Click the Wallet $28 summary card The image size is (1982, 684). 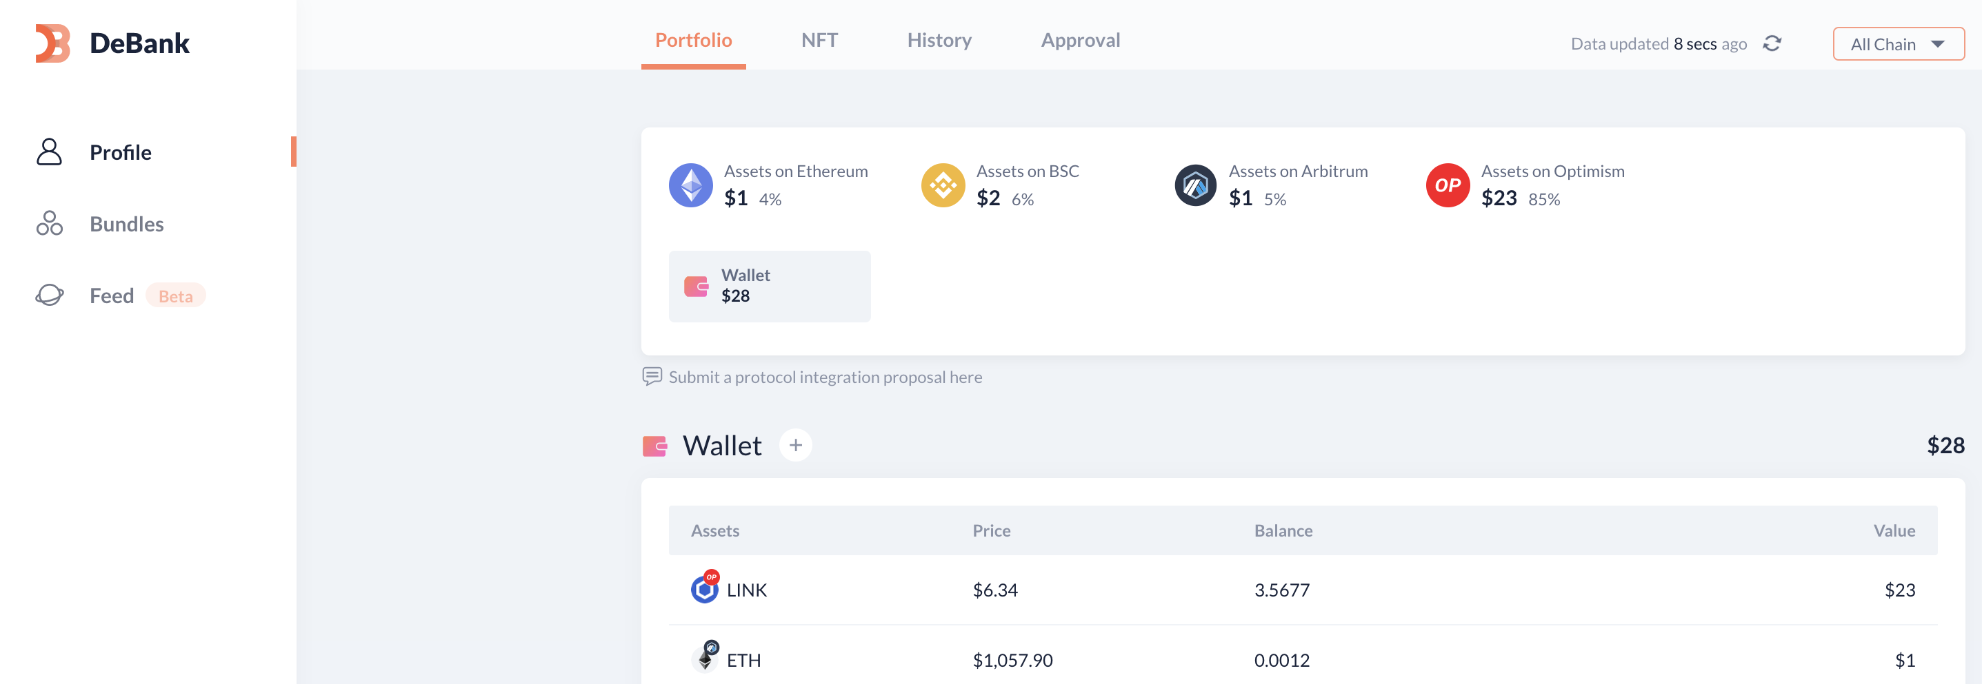click(x=769, y=286)
